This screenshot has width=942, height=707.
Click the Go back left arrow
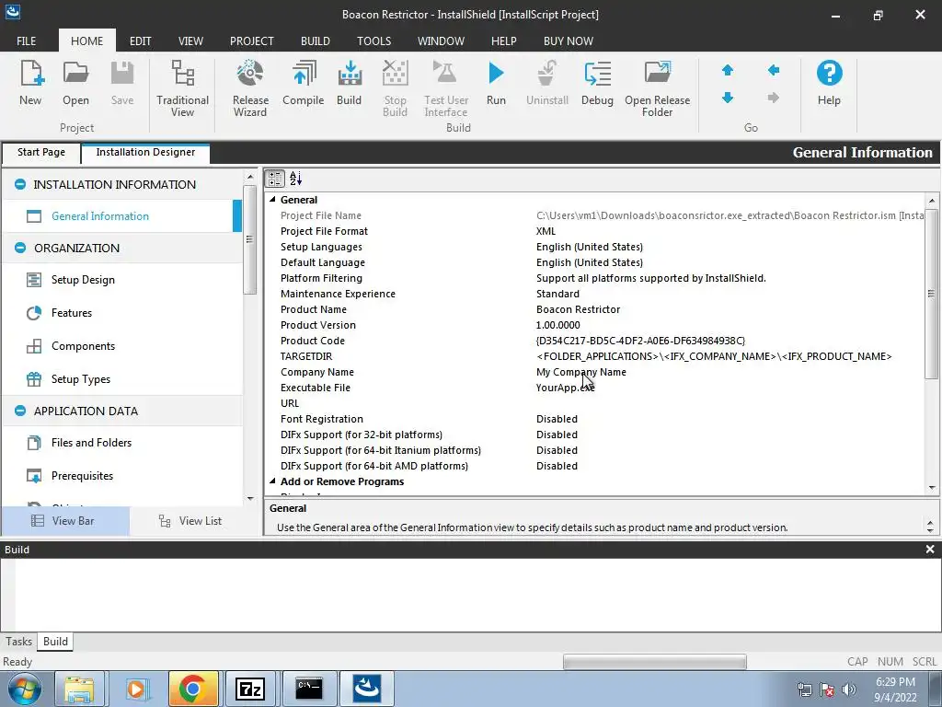point(774,70)
